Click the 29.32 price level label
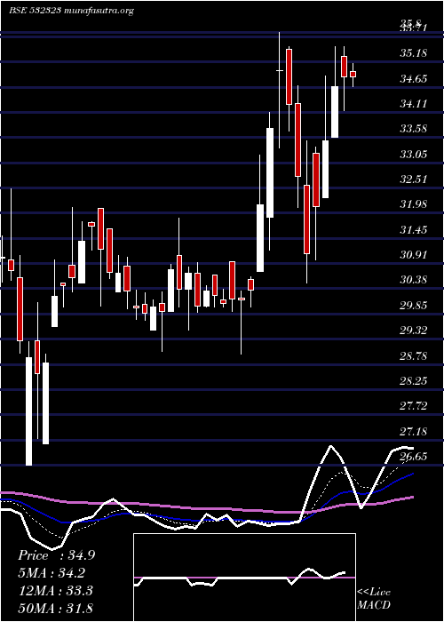The height and width of the screenshot is (622, 444). click(414, 330)
